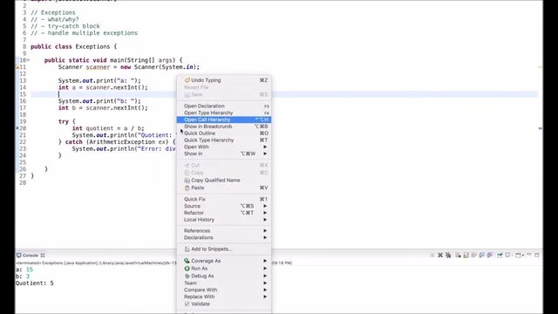The image size is (558, 314).
Task: Clear the Console output
Action: click(x=458, y=255)
